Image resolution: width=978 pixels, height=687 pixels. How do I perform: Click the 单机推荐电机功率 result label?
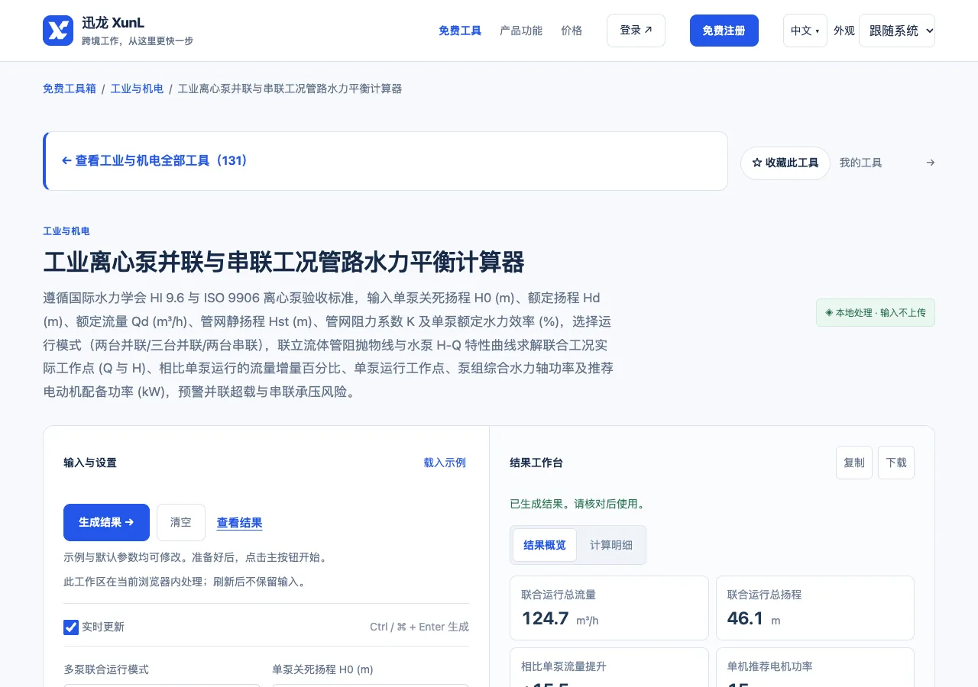770,666
